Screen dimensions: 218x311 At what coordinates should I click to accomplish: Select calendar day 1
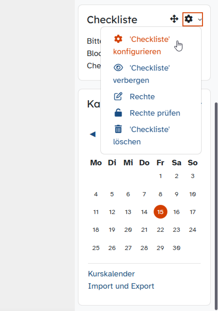pyautogui.click(x=160, y=176)
